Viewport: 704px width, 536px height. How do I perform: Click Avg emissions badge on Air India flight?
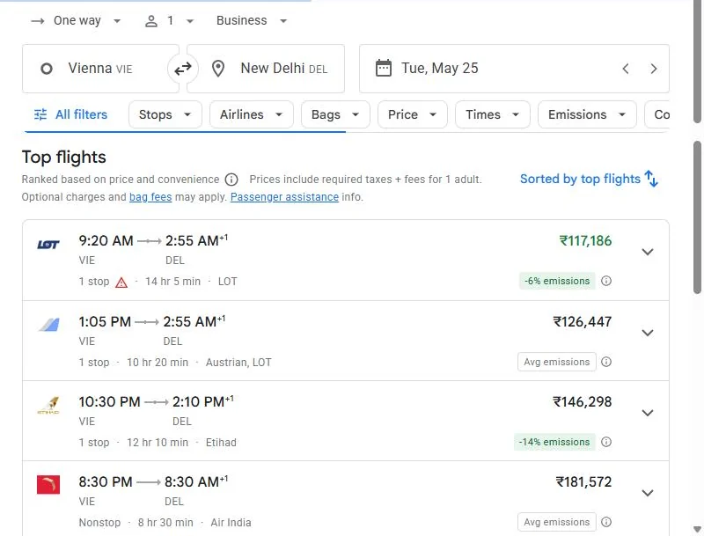tap(557, 522)
